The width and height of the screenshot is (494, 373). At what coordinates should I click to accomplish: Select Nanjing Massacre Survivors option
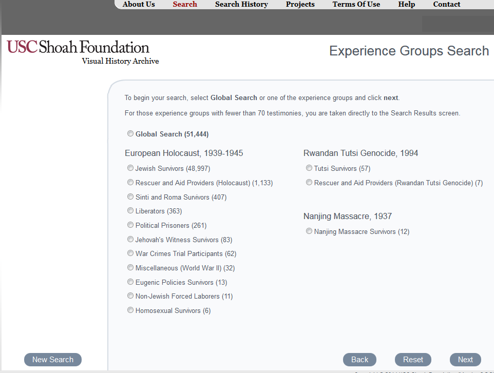point(309,231)
